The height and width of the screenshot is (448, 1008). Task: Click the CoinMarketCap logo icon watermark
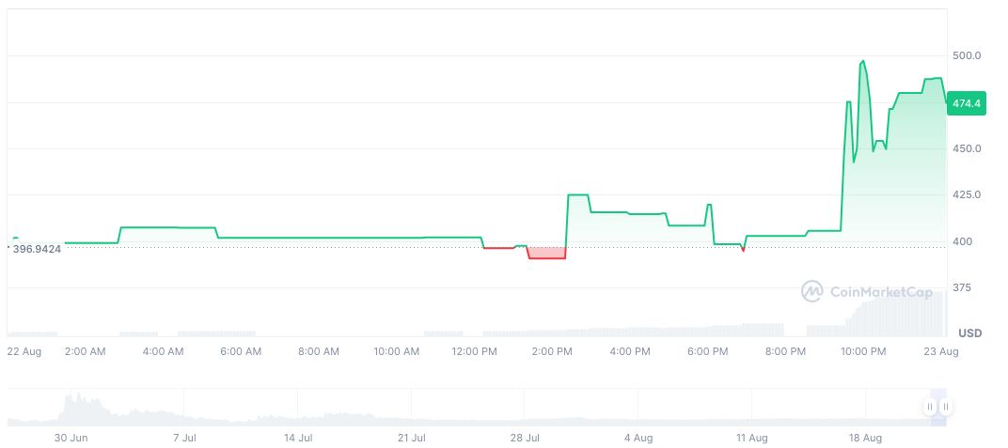click(811, 292)
